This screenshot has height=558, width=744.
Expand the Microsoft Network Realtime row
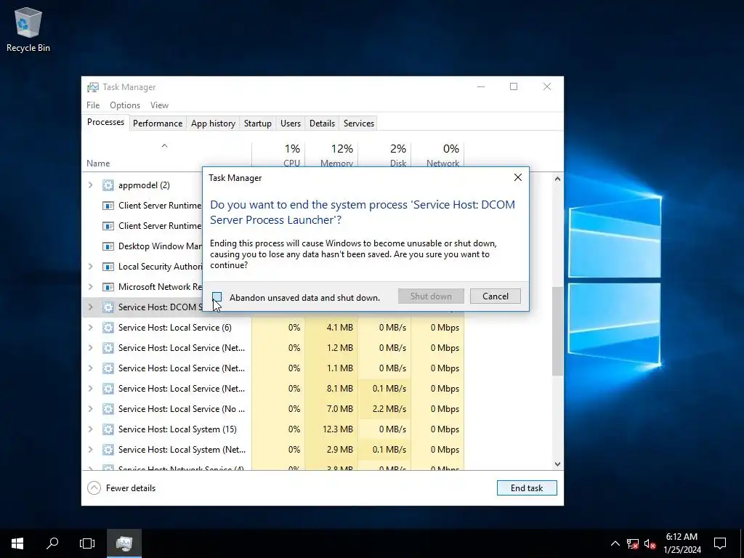(x=91, y=286)
